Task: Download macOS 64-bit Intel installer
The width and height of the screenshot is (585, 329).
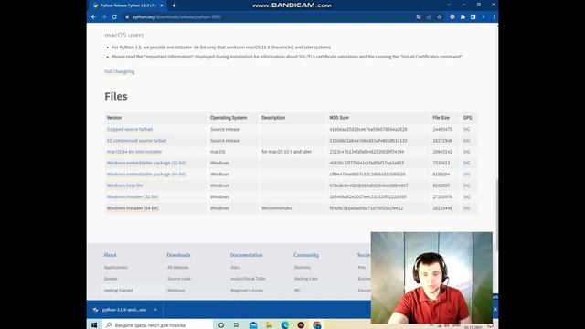Action: tap(134, 152)
